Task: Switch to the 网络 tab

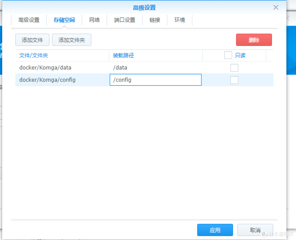Action: point(94,20)
